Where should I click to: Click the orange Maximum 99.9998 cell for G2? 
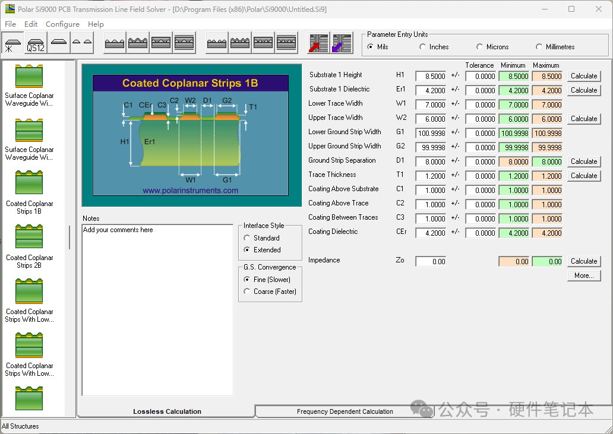(x=547, y=148)
